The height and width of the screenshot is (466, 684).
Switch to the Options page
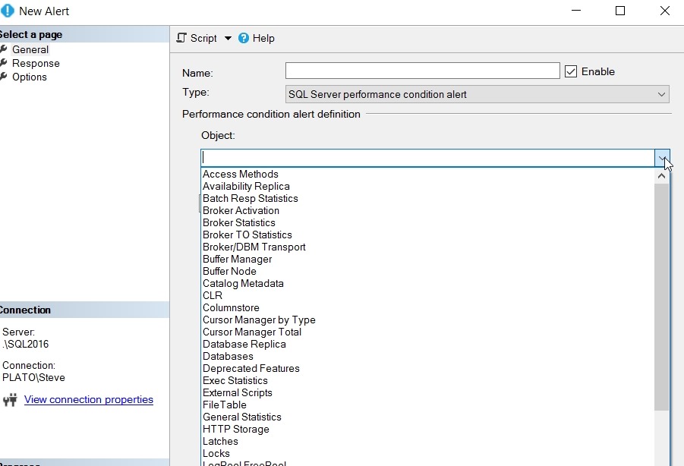[30, 77]
